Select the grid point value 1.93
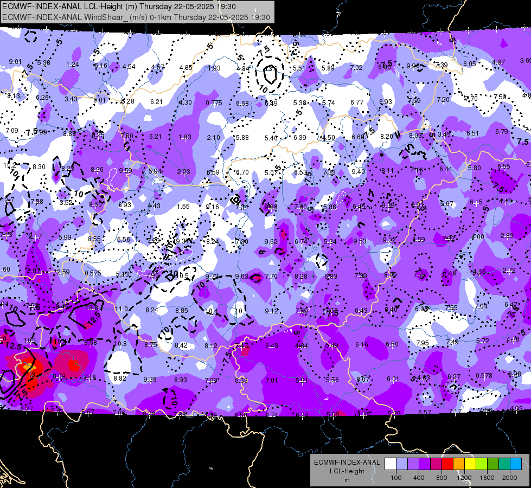Screen dimensions: 531x488 (214, 68)
